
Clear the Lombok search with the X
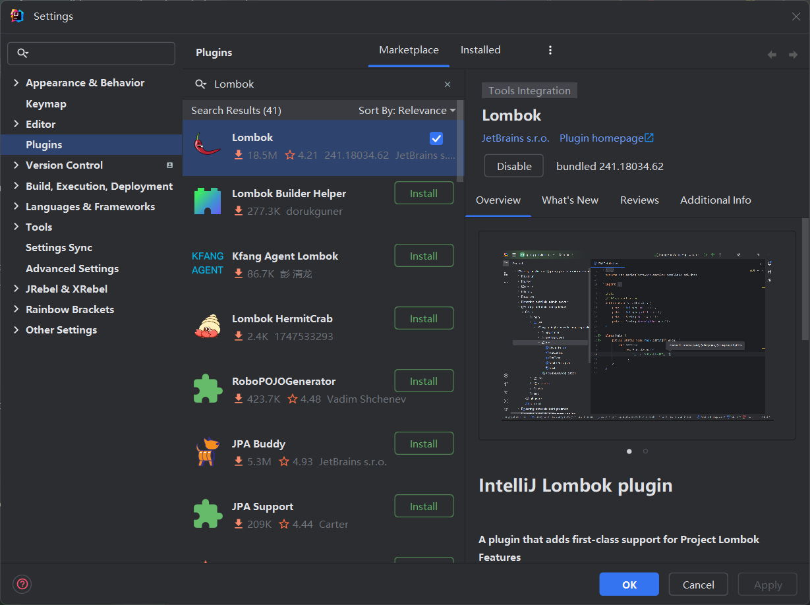[448, 84]
